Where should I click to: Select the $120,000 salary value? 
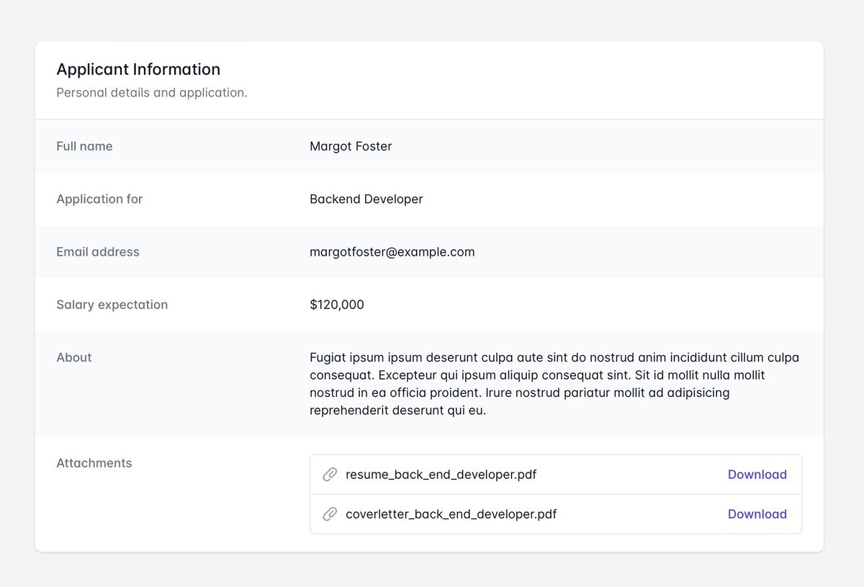[337, 305]
